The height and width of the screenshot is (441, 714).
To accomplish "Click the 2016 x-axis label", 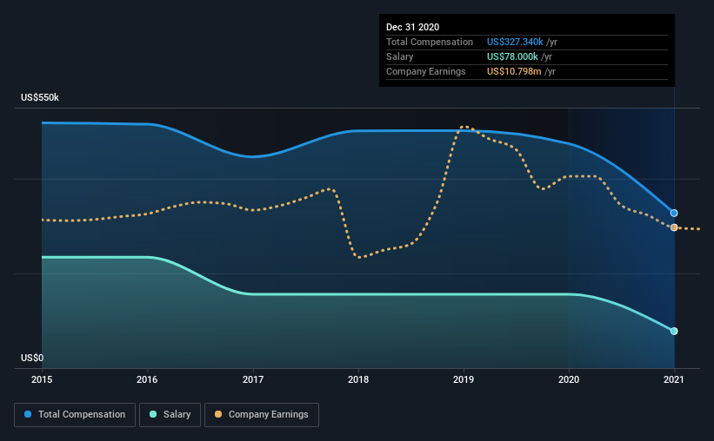I will [x=147, y=379].
